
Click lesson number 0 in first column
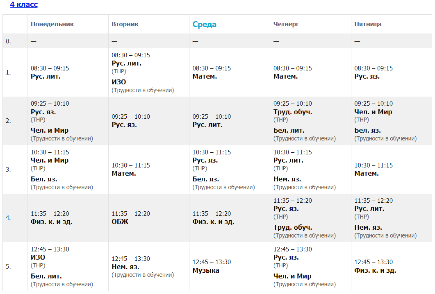[x=8, y=41]
